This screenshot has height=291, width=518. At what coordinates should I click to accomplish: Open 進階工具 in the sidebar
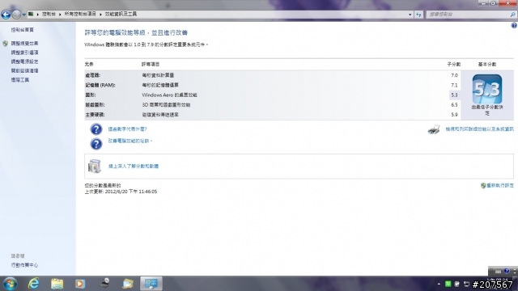pos(19,80)
